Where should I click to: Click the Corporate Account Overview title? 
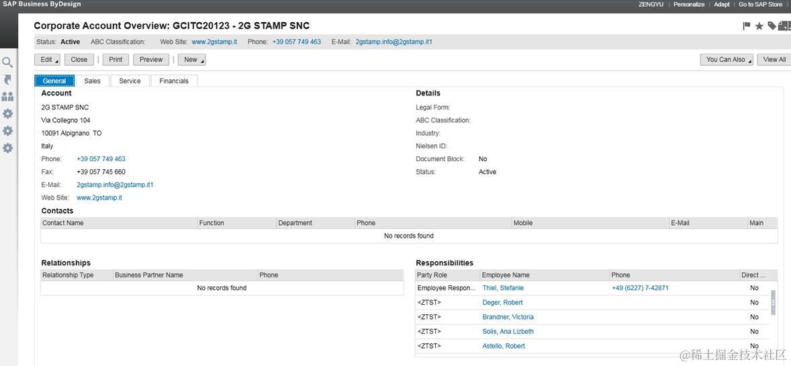tap(171, 26)
